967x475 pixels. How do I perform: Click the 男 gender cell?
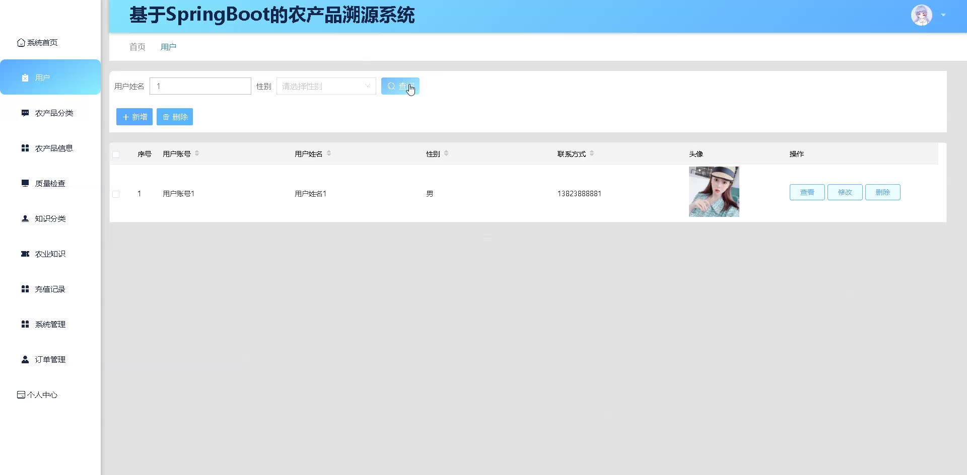click(430, 194)
